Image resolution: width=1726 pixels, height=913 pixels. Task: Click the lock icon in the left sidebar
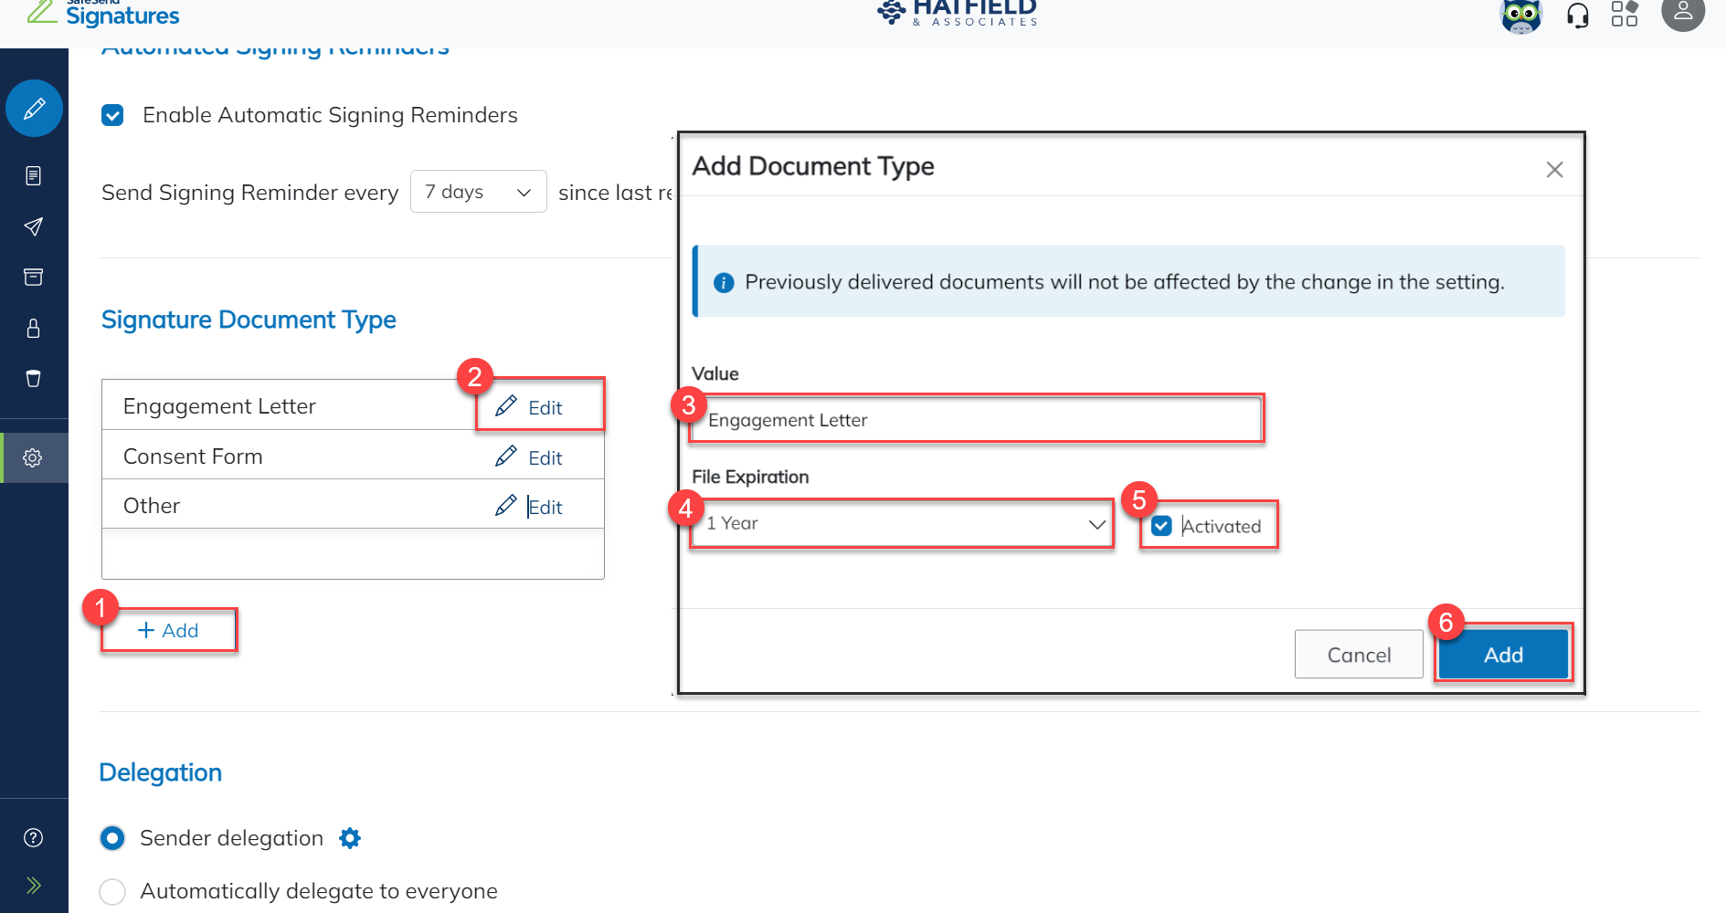34,328
